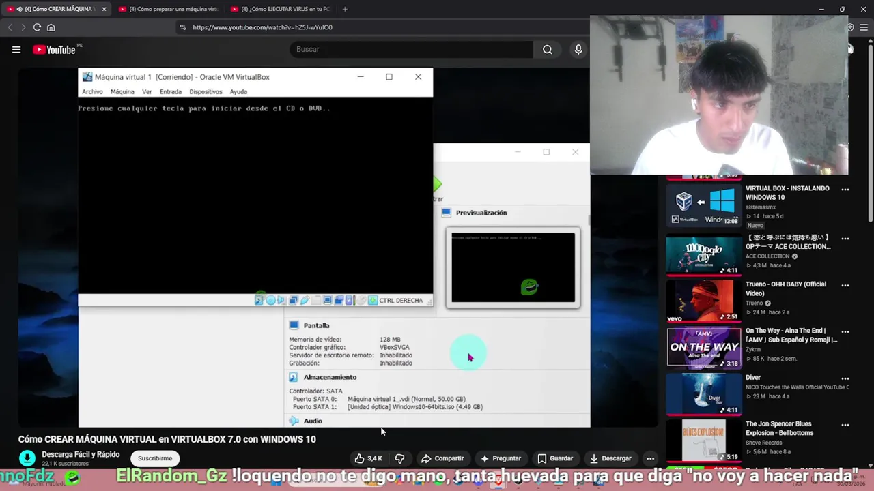The height and width of the screenshot is (491, 874).
Task: Open options for Jon Spencer Blues Explosion video
Action: coord(845,425)
